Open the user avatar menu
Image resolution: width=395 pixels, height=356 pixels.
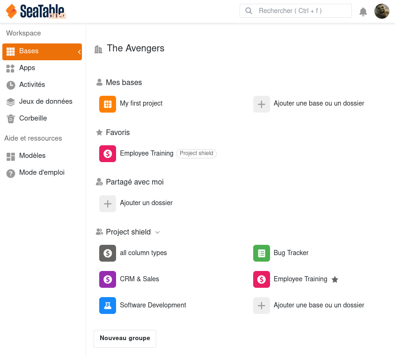coord(382,11)
